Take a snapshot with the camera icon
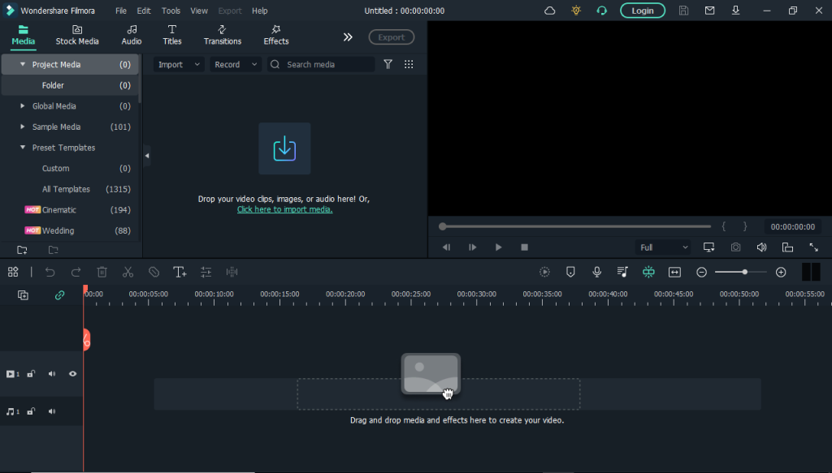 [735, 247]
